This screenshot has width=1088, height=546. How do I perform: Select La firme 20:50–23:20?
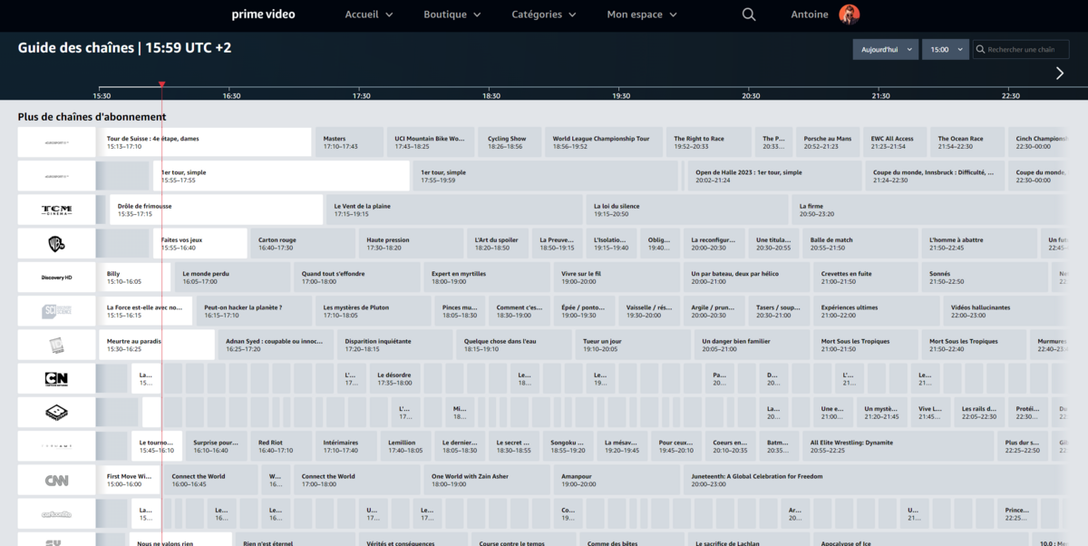pos(928,210)
